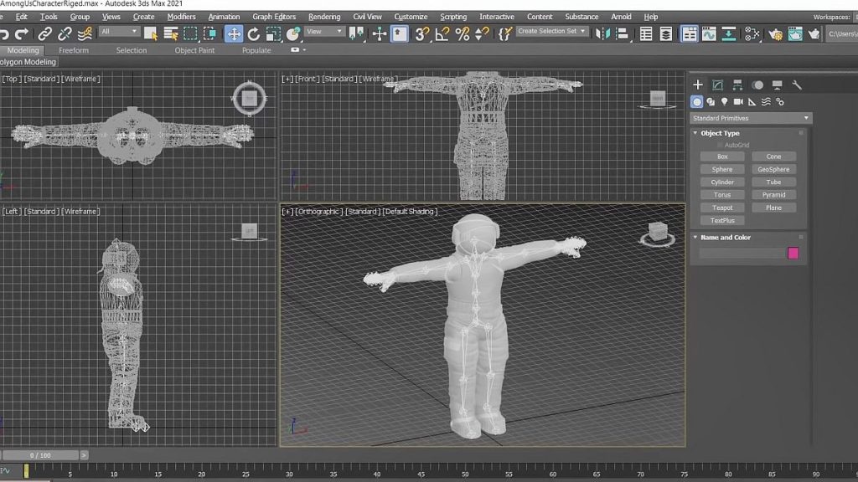Enable the AutoGrid checkbox
This screenshot has width=858, height=482.
point(720,146)
